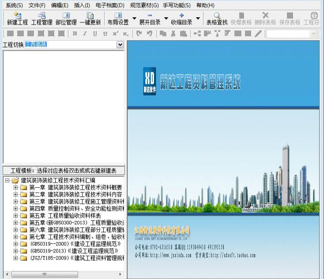
Task: Expand the 第一章 建筑装饰装修工程技术资料概要 node
Action: click(x=16, y=187)
